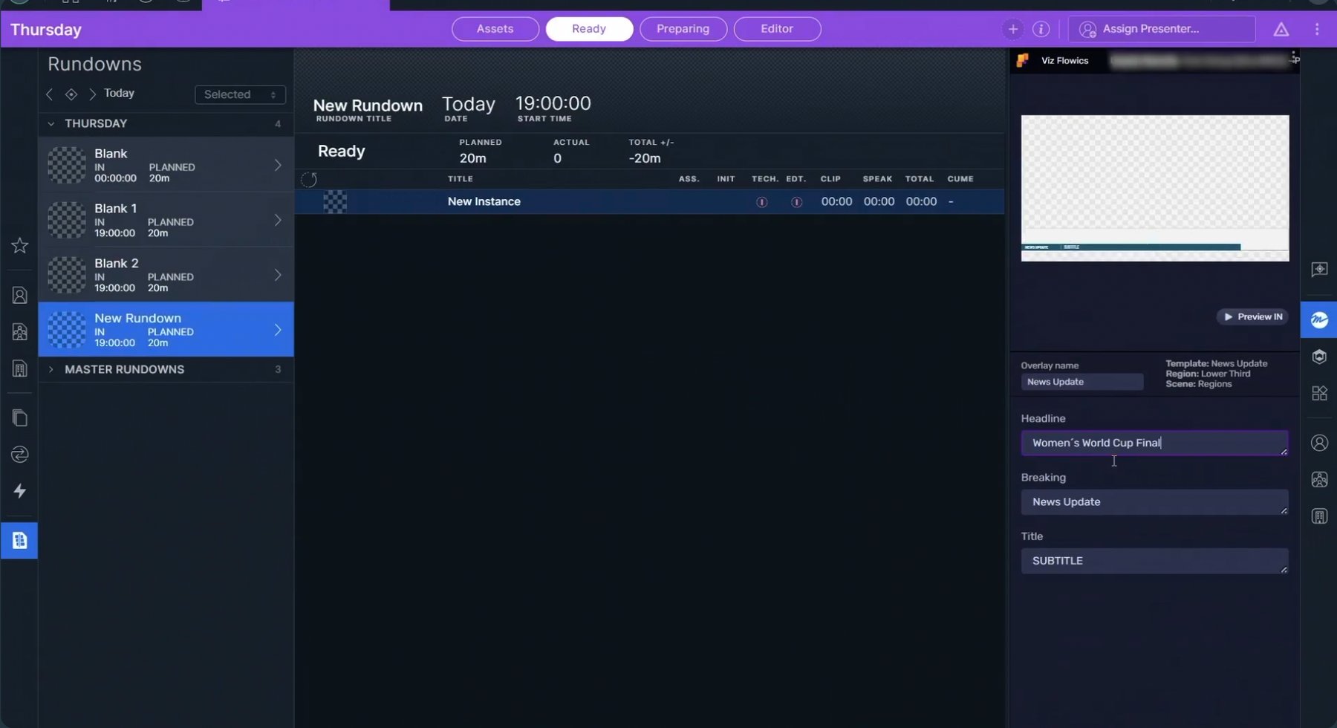The width and height of the screenshot is (1337, 728).
Task: Open the Blank rundown chevron
Action: 278,165
